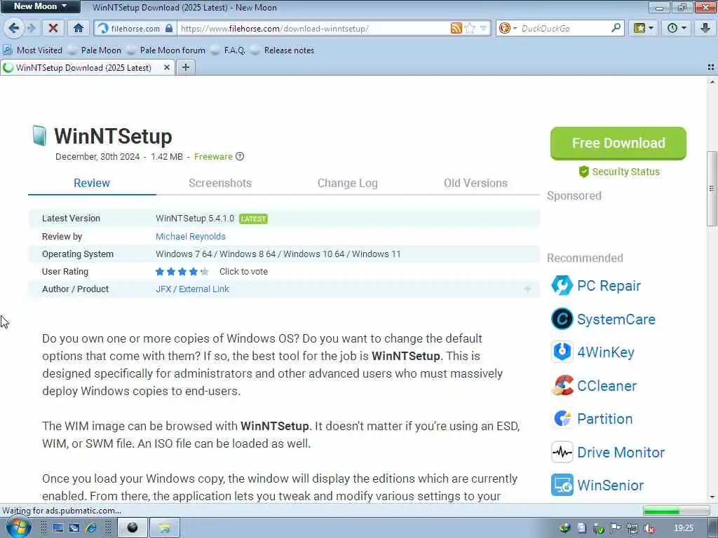
Task: Open the downloads arrow button
Action: click(705, 28)
